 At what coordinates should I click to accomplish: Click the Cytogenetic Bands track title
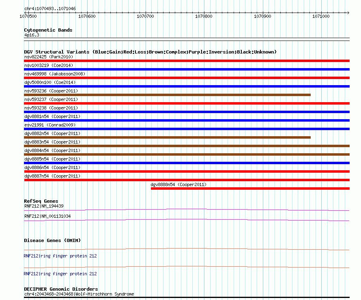(48, 30)
